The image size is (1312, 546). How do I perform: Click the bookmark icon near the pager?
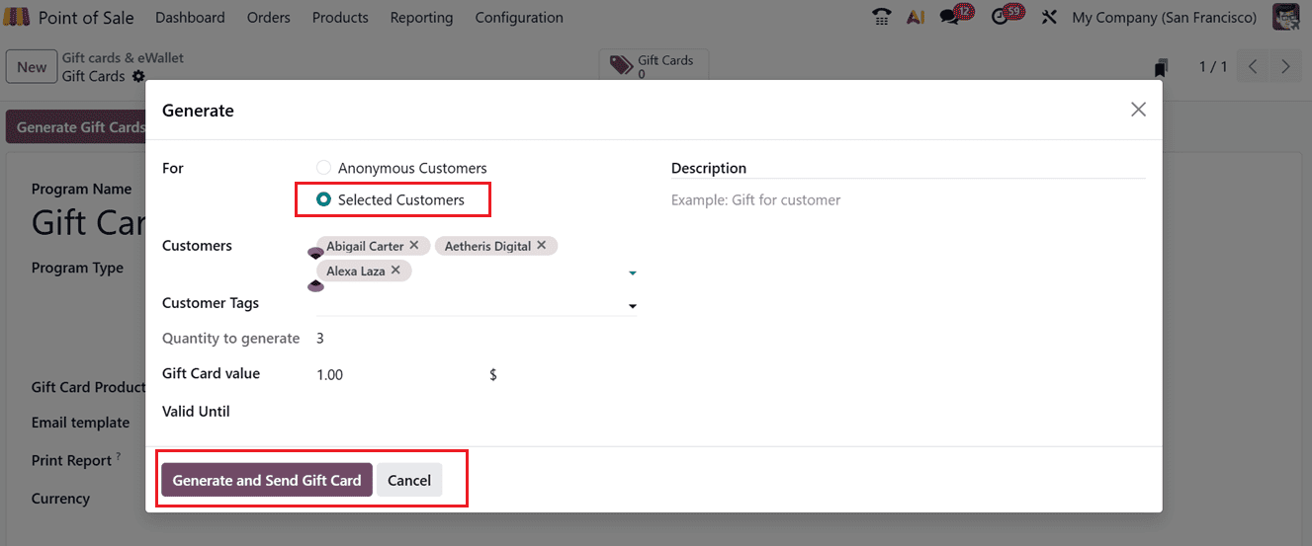click(x=1161, y=67)
